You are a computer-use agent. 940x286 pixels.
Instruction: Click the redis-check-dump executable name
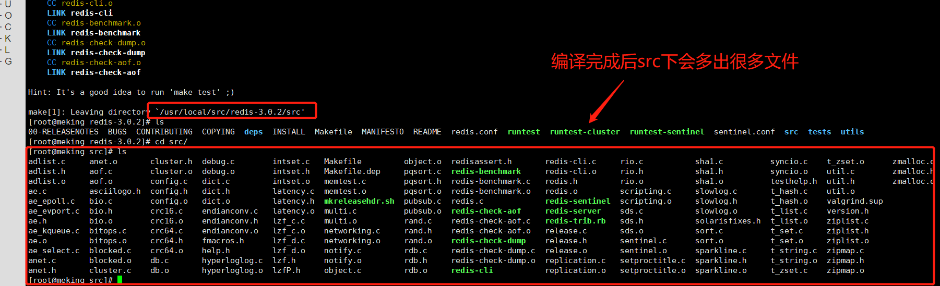pos(489,241)
